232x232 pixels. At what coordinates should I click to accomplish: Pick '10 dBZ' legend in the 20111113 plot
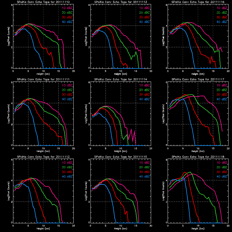144,8
